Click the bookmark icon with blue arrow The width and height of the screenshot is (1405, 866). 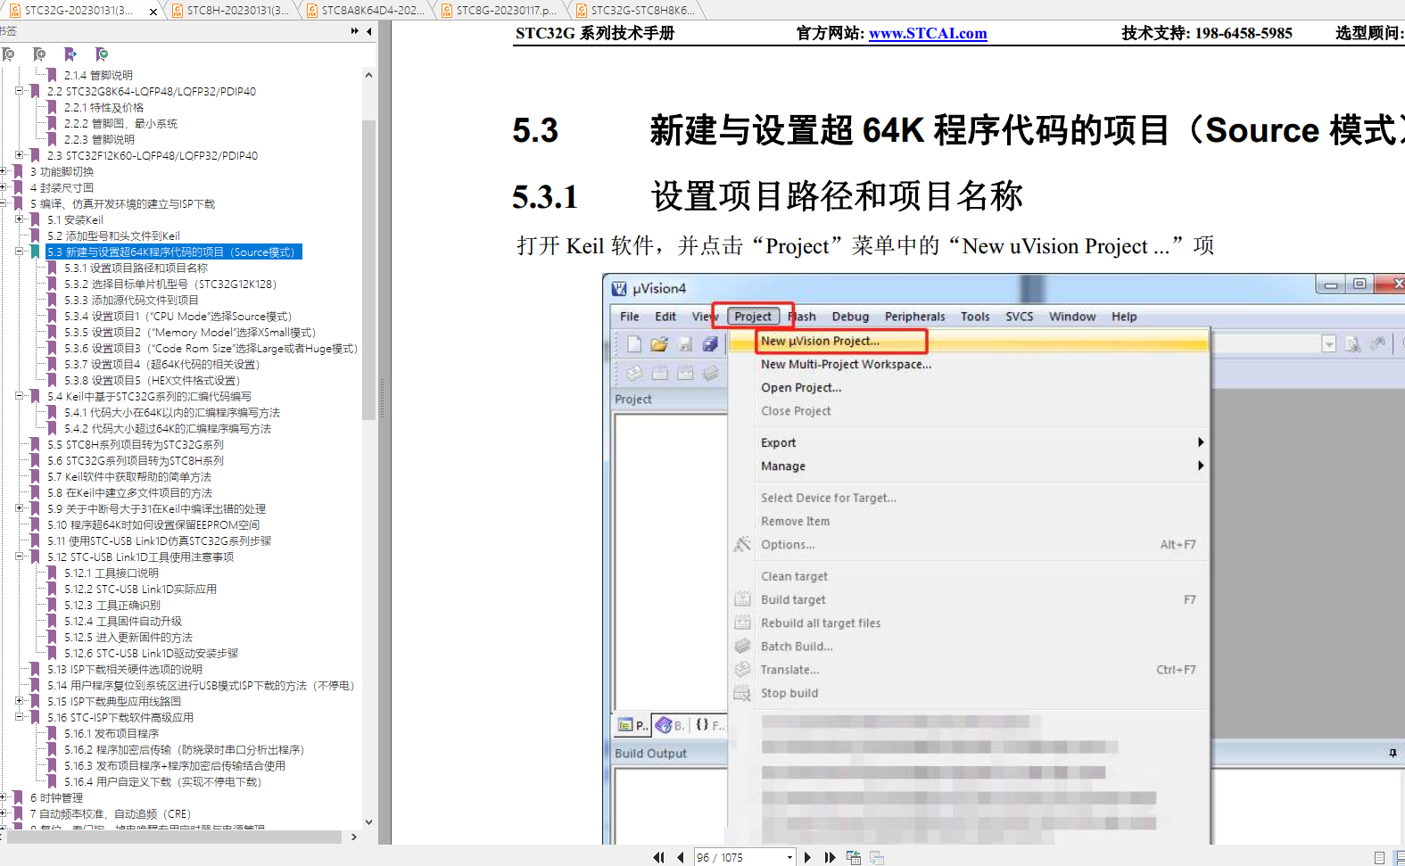pyautogui.click(x=70, y=54)
